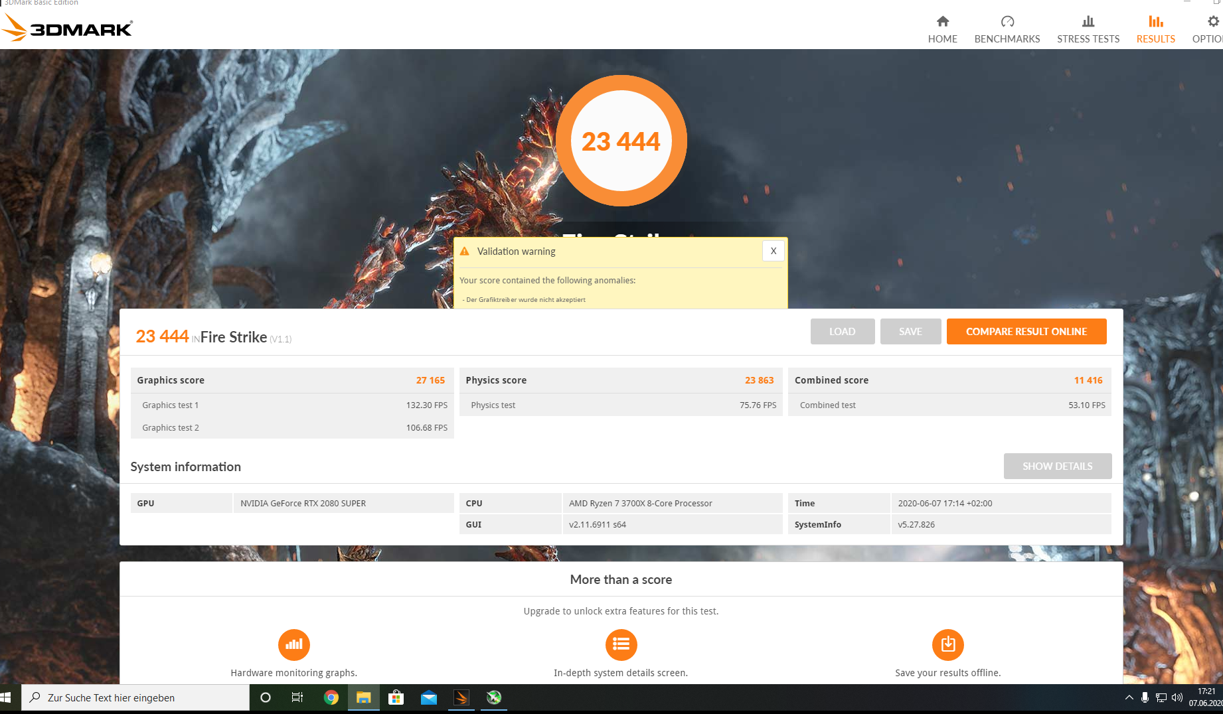This screenshot has width=1223, height=714.
Task: Click the Fire Strike title text
Action: coord(234,337)
